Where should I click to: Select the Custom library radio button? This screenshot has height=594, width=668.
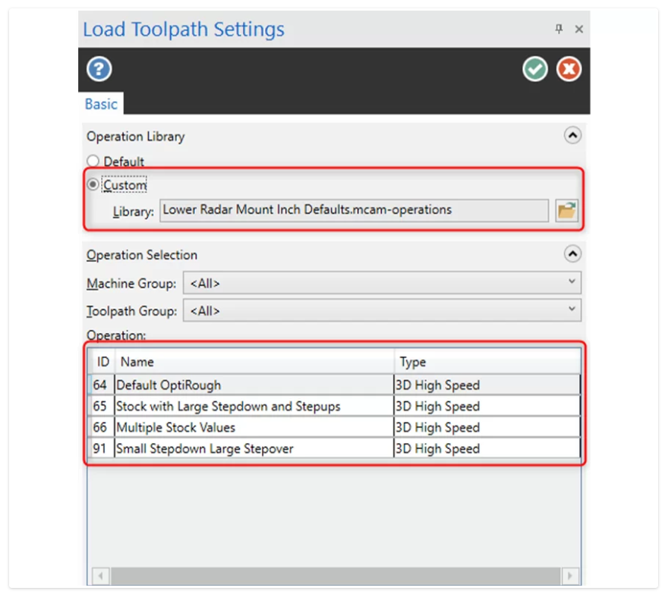click(93, 184)
